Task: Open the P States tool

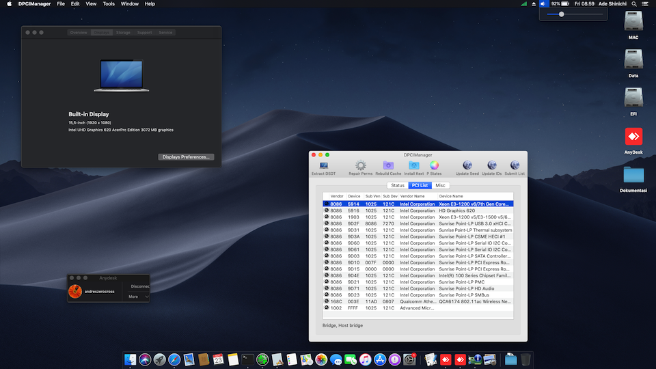Action: click(x=435, y=165)
